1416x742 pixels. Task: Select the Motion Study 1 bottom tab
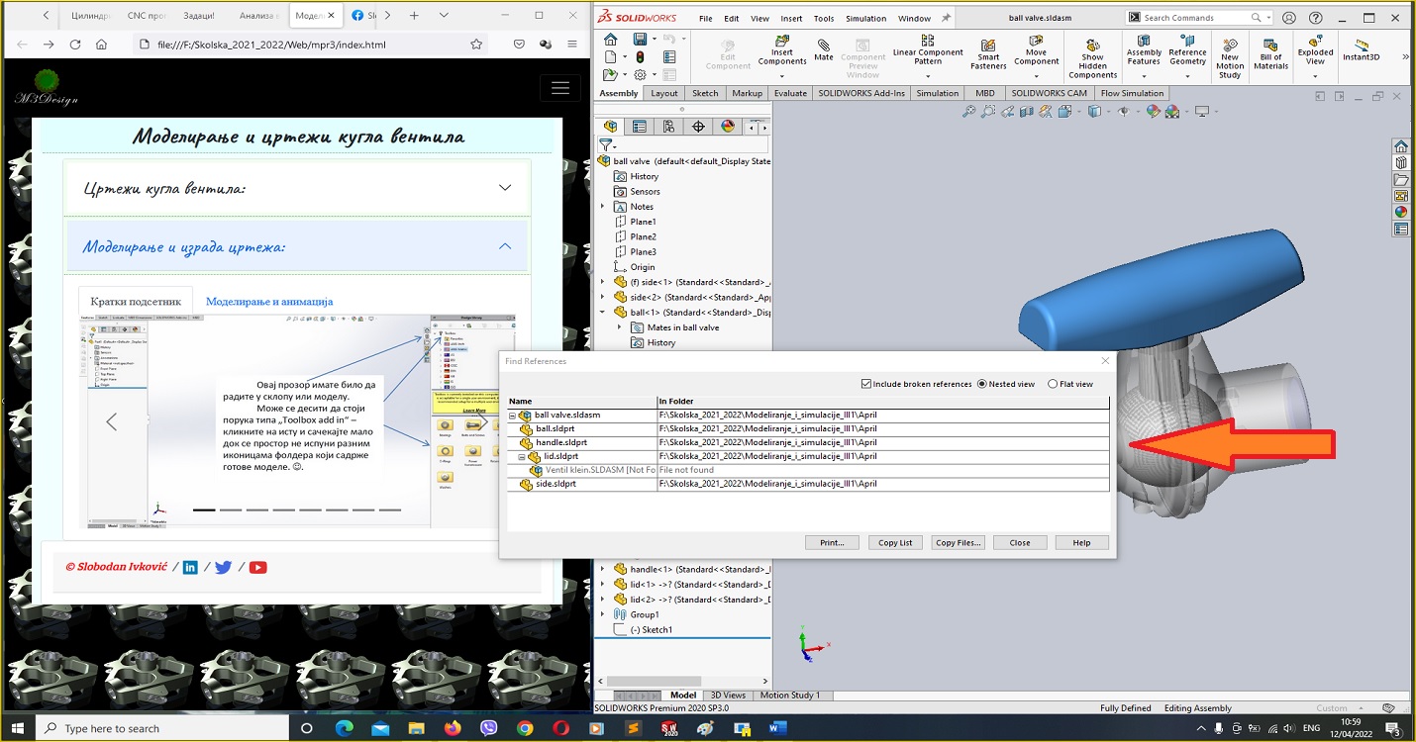[x=789, y=696]
